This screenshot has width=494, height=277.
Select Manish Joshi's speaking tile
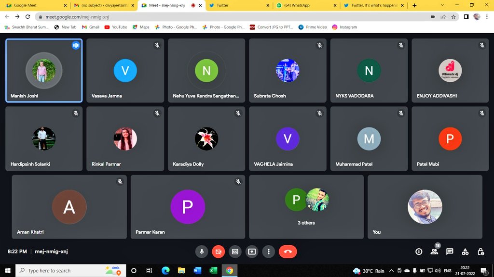[44, 71]
